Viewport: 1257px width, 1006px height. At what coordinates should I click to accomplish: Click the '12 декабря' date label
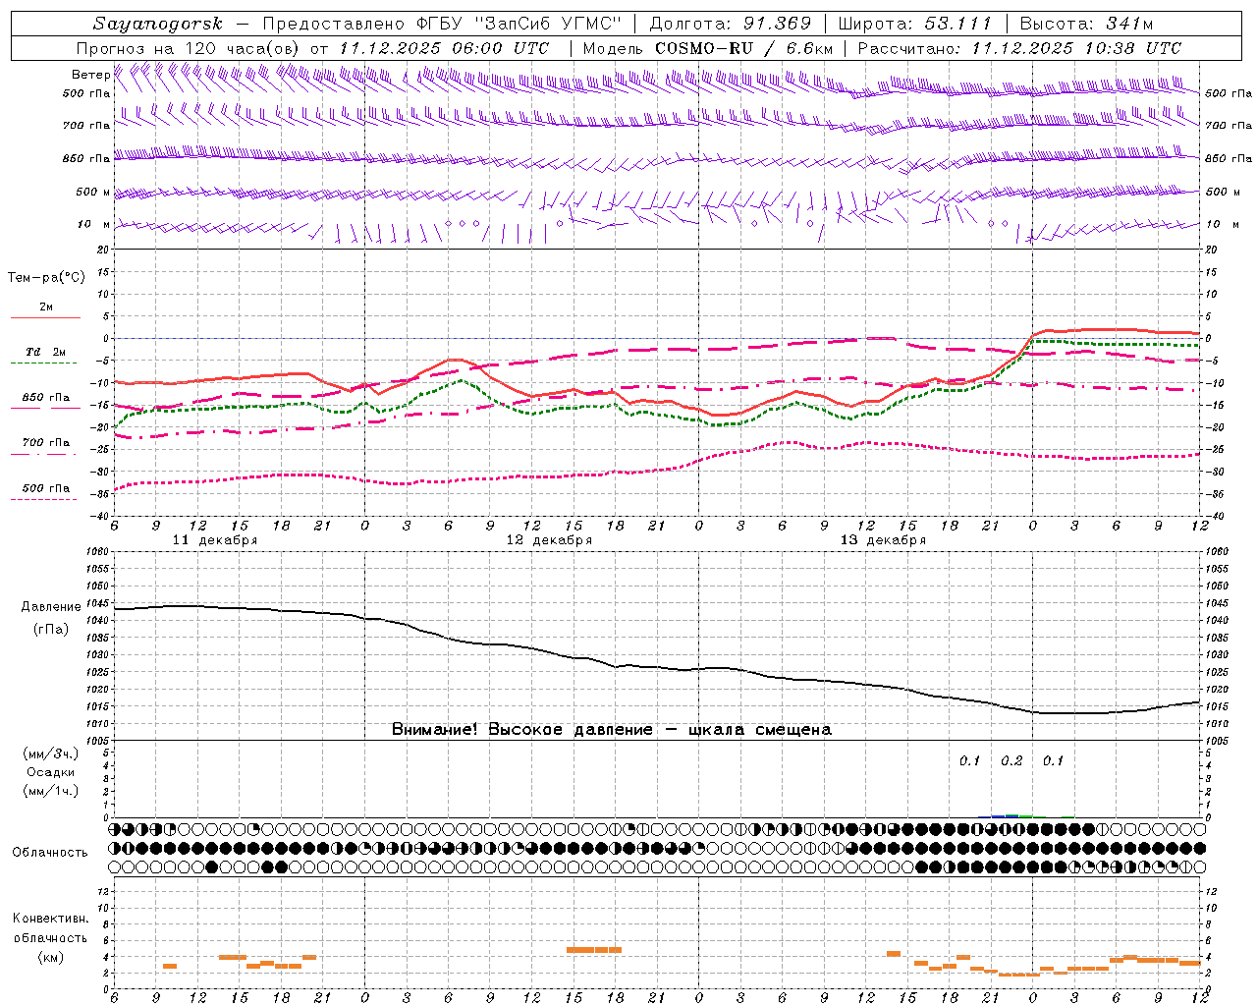pos(549,540)
